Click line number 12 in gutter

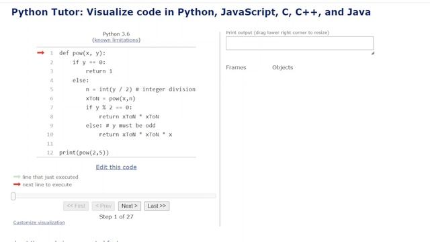click(50, 153)
